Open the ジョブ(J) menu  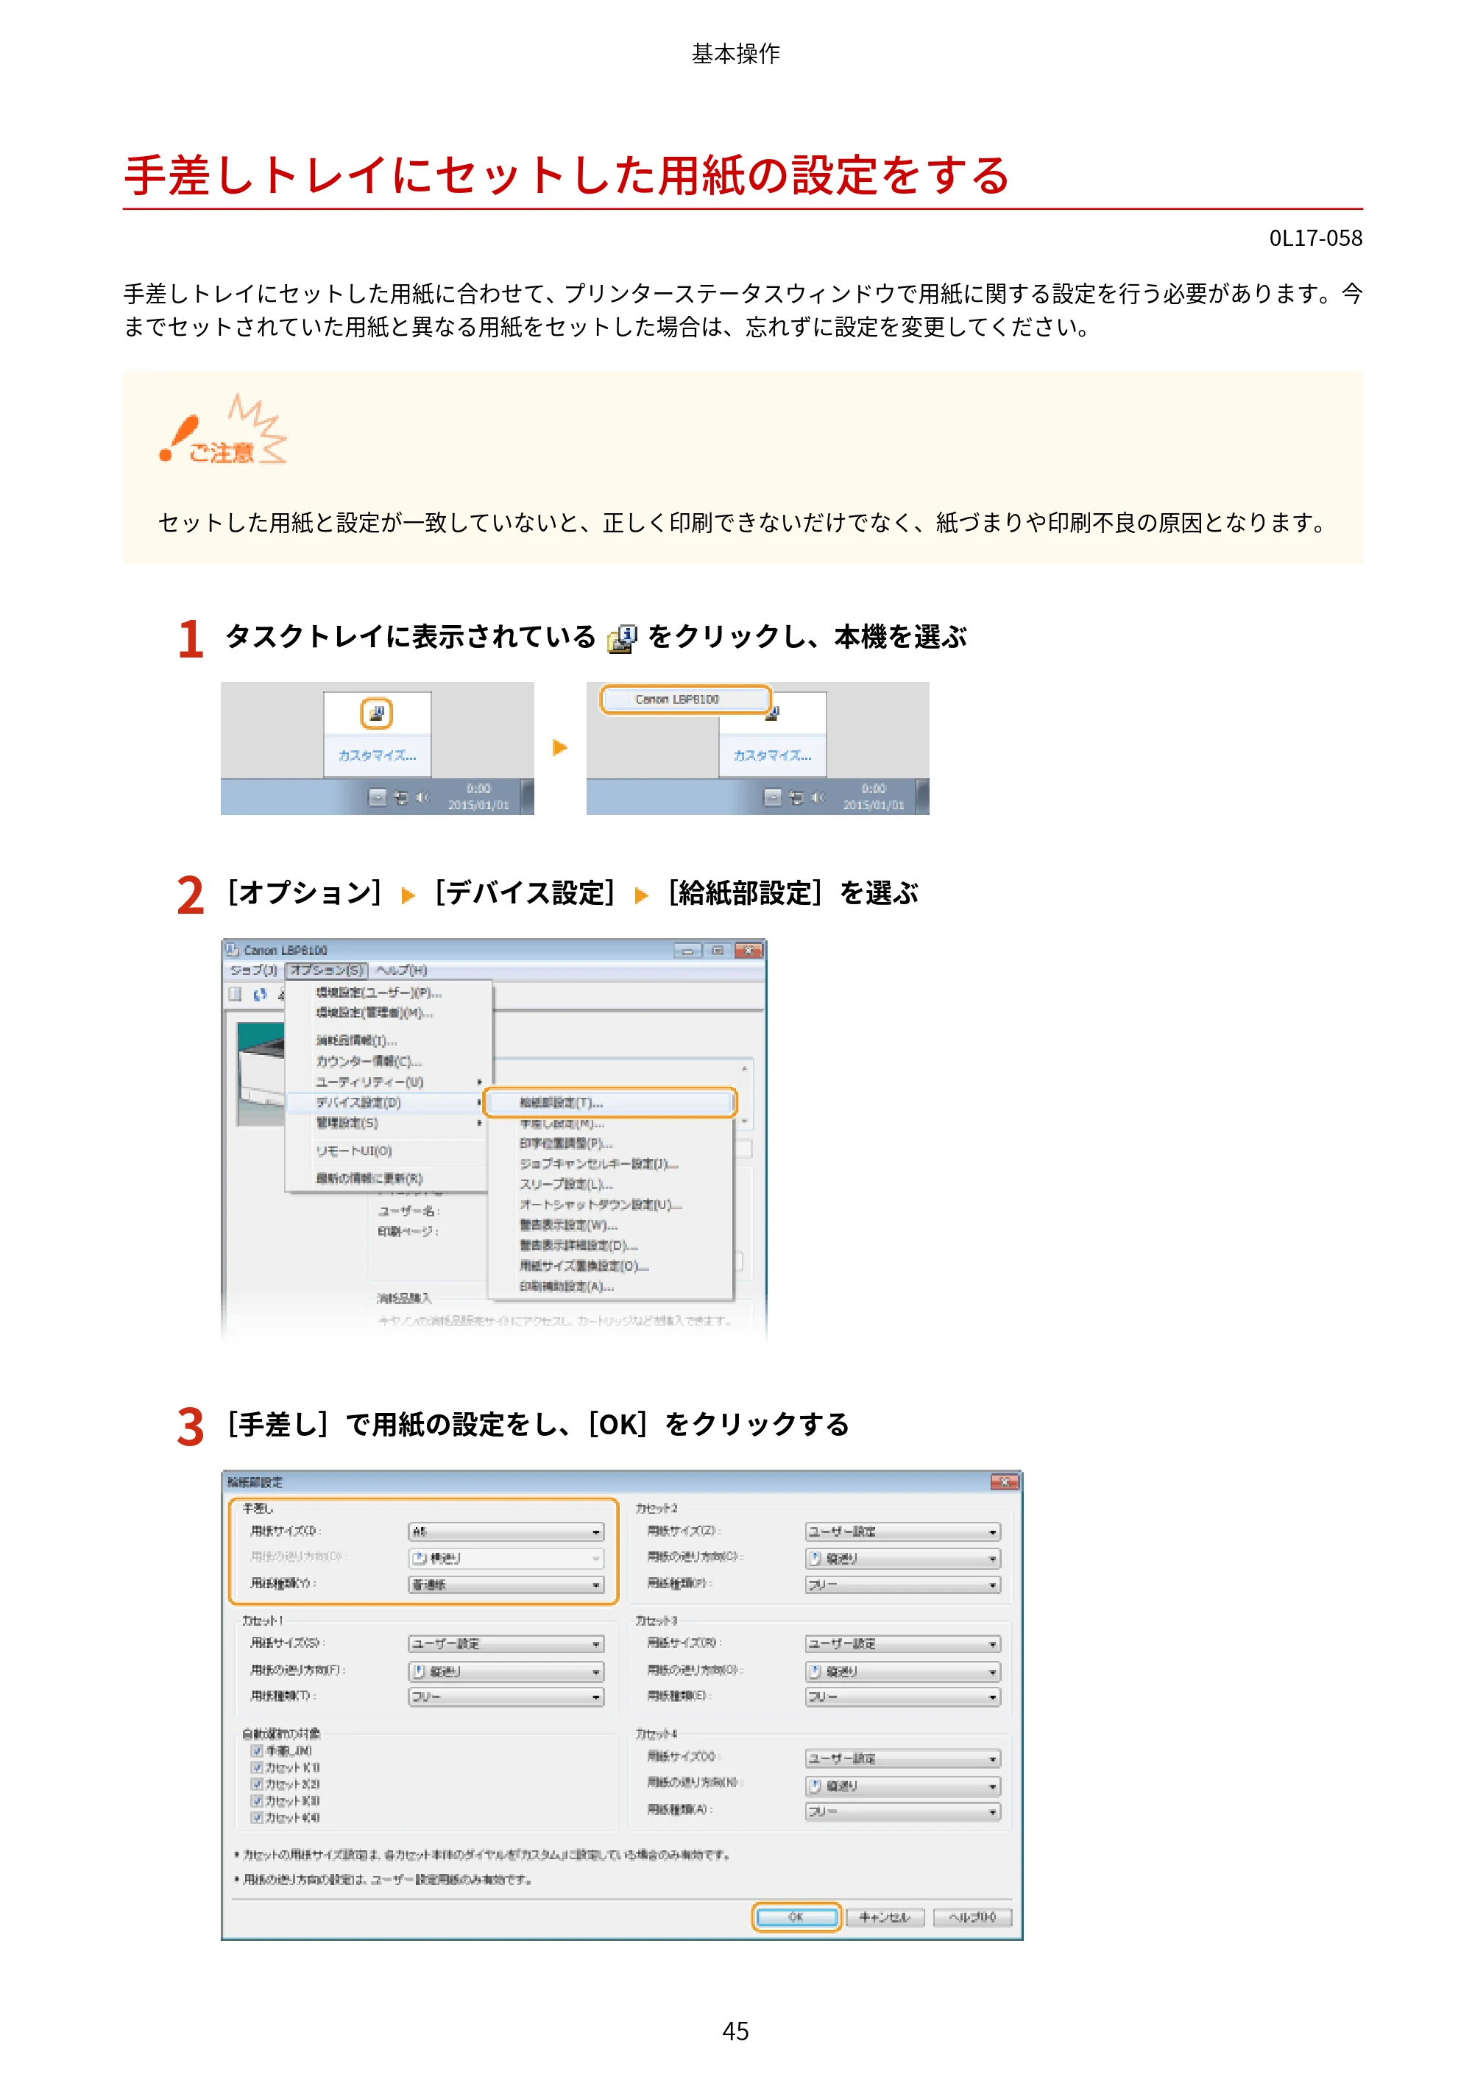(x=254, y=970)
